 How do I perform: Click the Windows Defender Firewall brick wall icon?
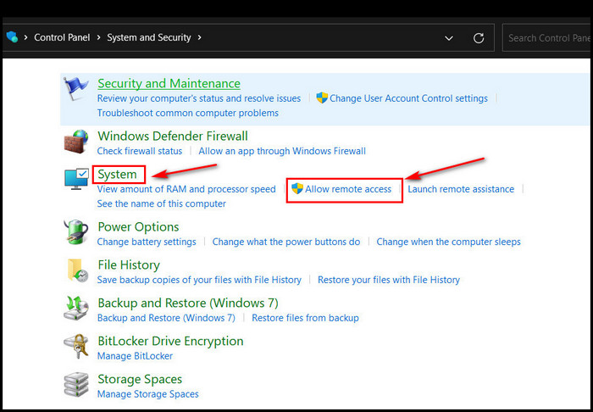(76, 142)
